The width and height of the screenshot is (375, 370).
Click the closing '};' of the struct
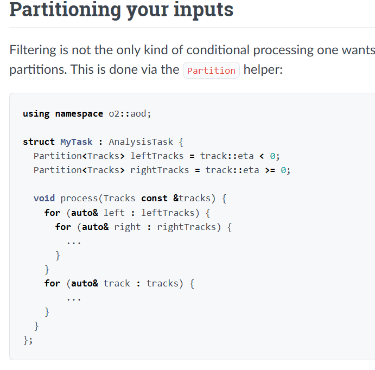click(x=28, y=340)
